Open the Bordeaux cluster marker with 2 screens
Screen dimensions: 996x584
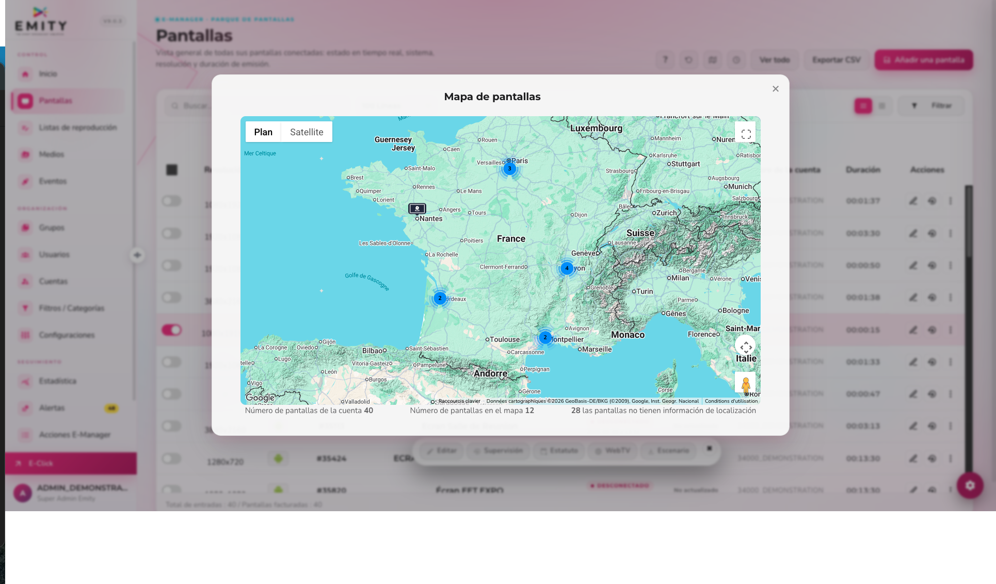[x=440, y=298]
